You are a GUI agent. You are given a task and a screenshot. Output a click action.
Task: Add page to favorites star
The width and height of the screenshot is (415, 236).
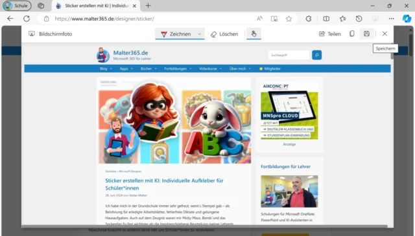tap(289, 19)
